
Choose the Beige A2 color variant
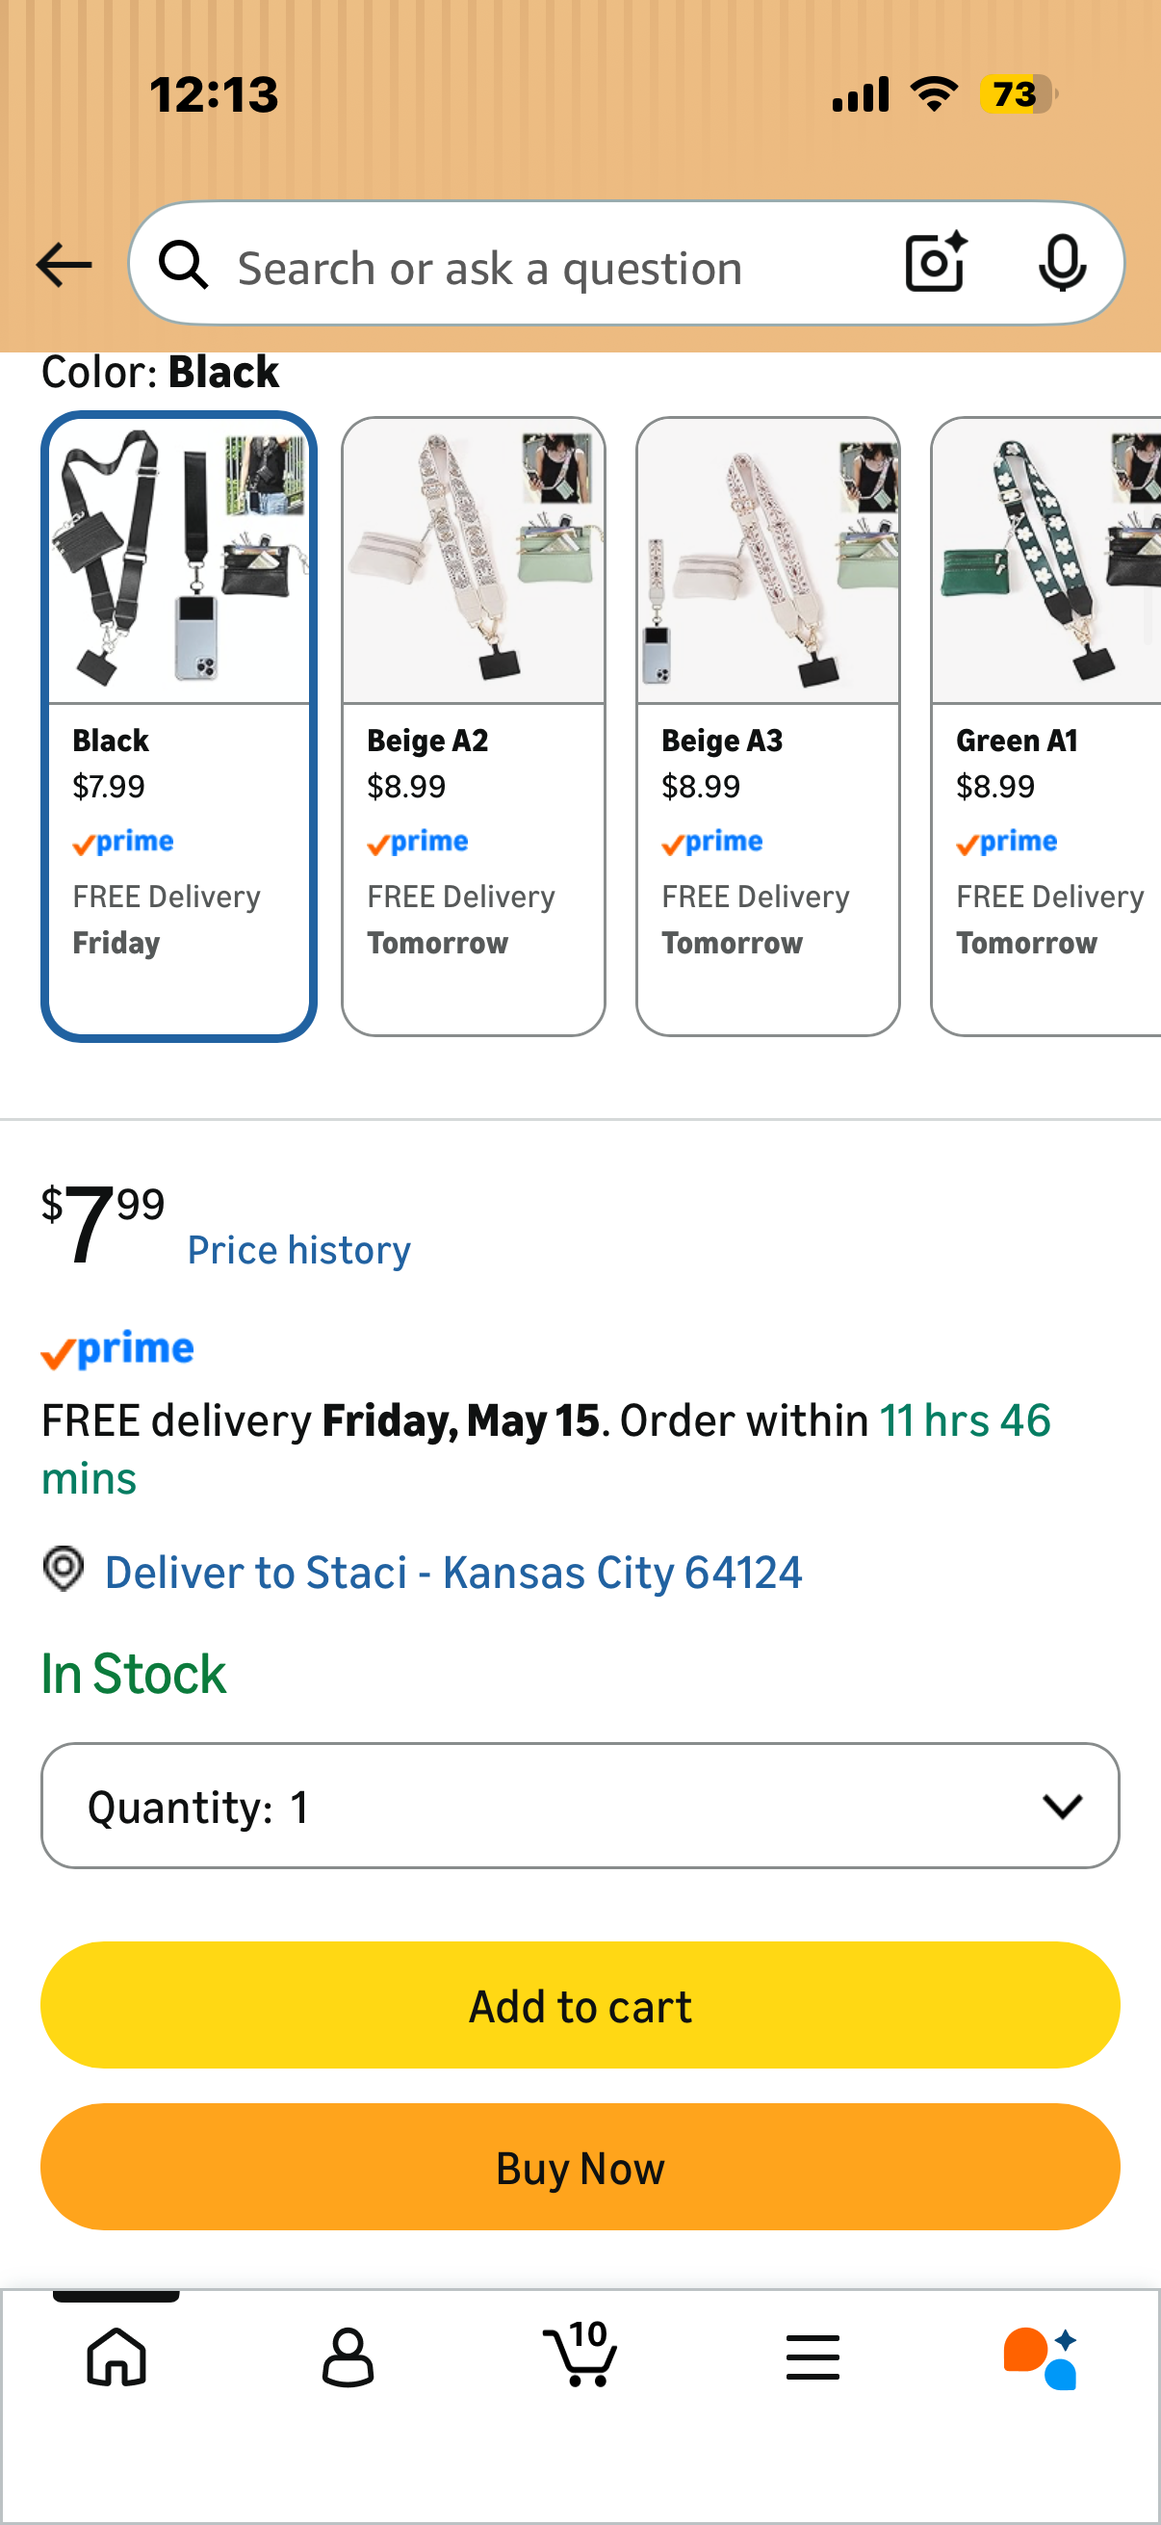pyautogui.click(x=474, y=726)
